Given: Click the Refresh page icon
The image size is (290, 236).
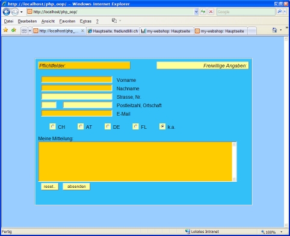Looking at the screenshot, I should coord(203,11).
